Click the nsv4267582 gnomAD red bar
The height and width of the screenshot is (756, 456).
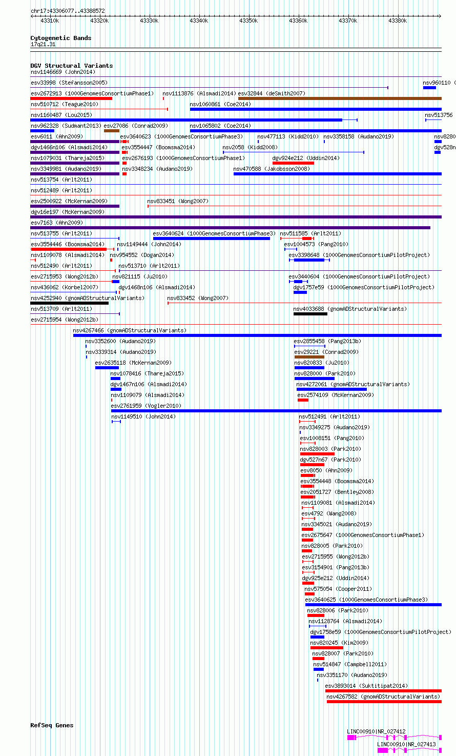tap(384, 702)
